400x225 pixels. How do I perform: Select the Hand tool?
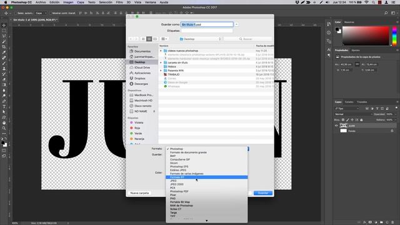[4, 122]
